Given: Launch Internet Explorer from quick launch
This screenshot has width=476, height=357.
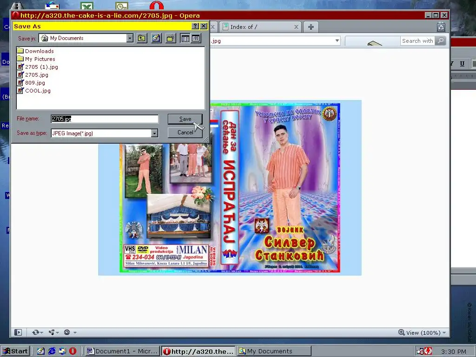Looking at the screenshot, I should coord(52,351).
